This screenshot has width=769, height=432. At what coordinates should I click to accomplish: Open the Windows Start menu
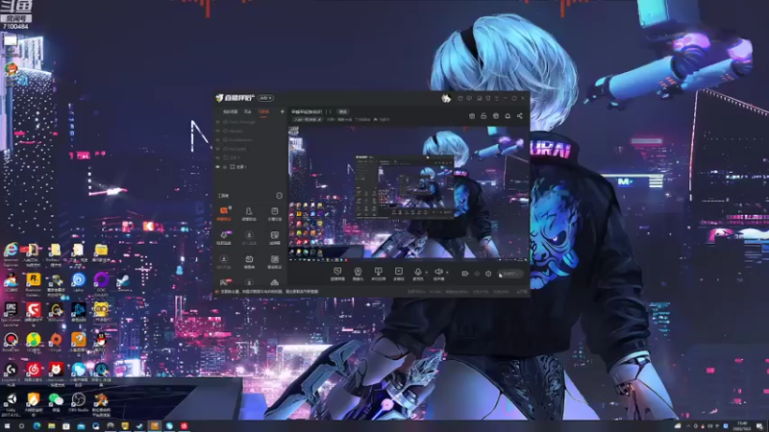[7, 426]
